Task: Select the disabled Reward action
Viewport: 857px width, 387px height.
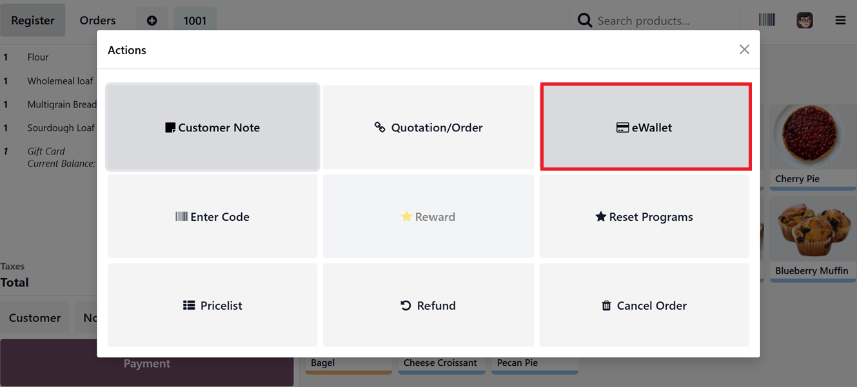Action: coord(428,216)
